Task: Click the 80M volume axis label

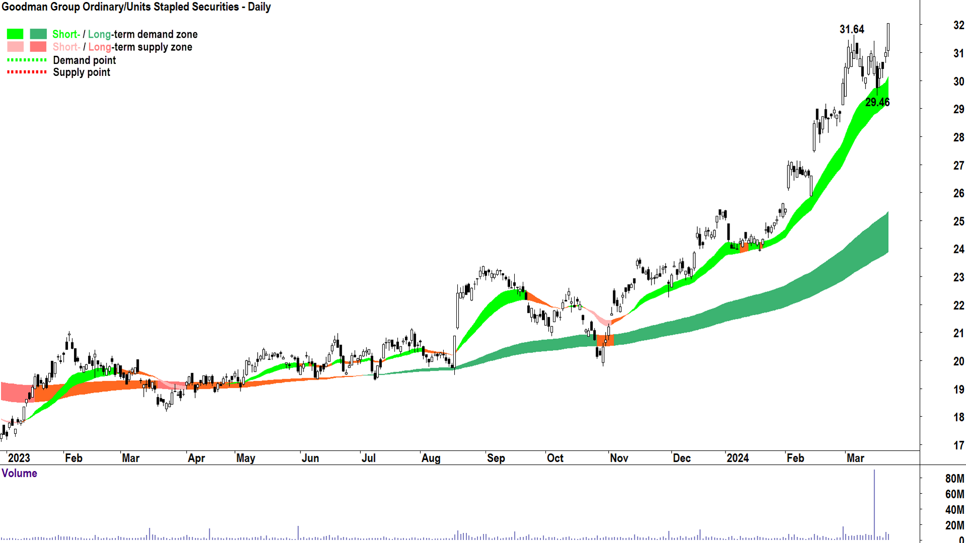Action: (954, 479)
